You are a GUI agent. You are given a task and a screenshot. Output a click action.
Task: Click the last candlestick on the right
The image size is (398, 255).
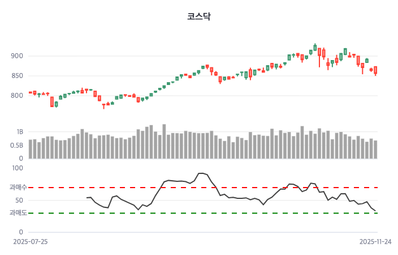pyautogui.click(x=375, y=70)
